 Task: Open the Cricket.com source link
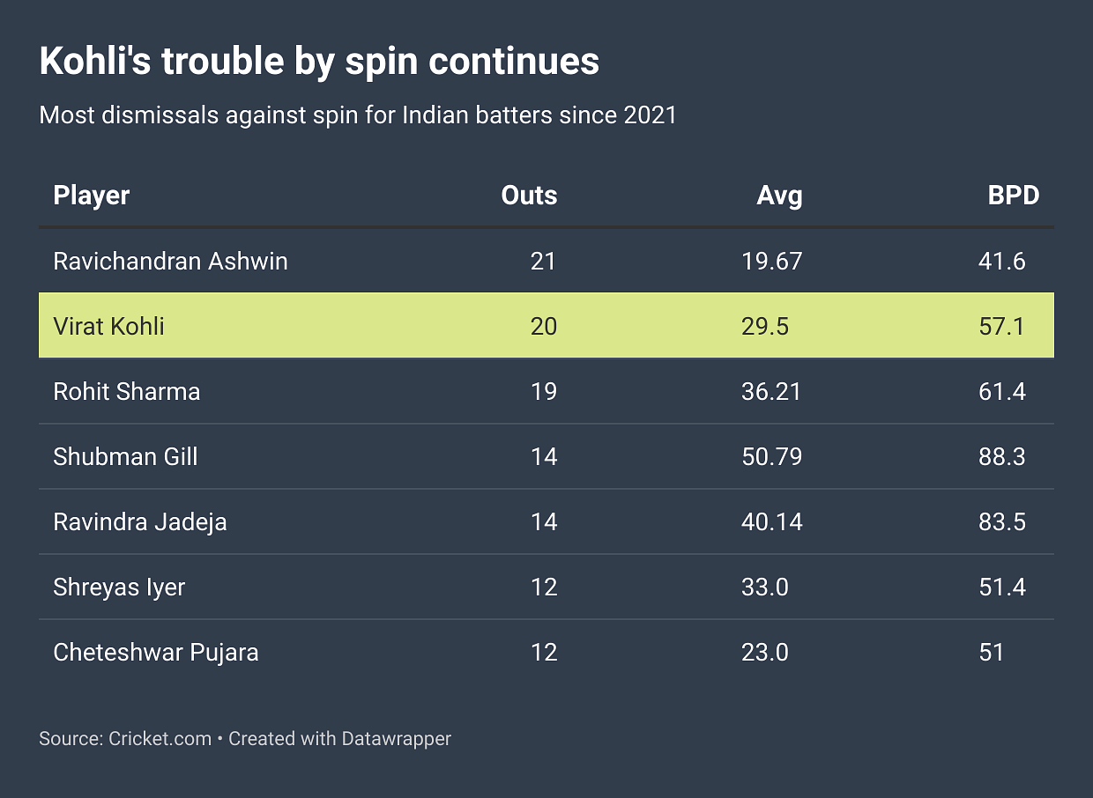[x=159, y=738]
